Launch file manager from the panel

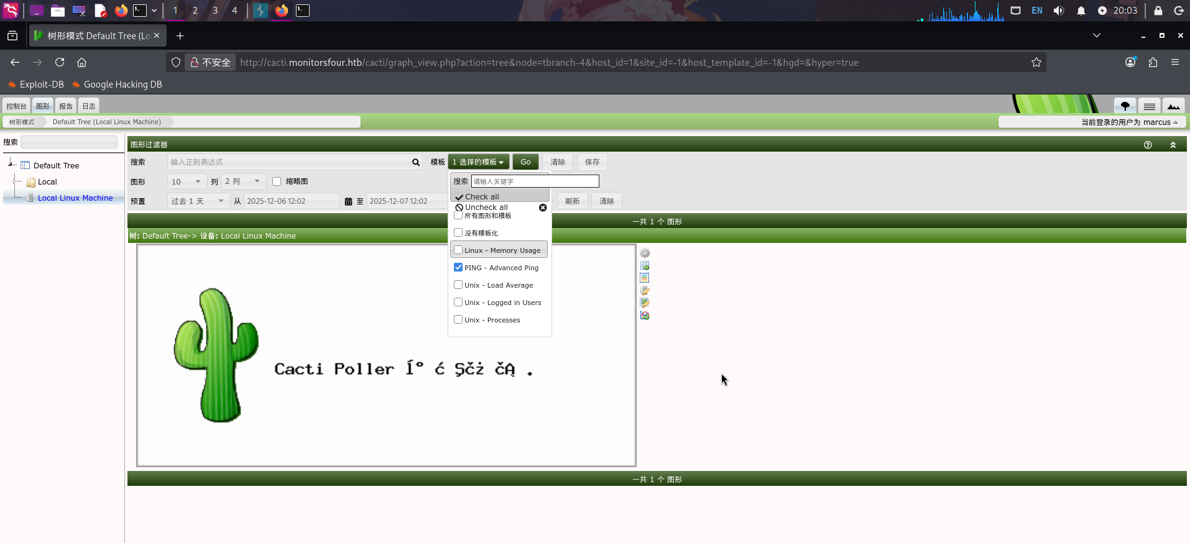58,11
